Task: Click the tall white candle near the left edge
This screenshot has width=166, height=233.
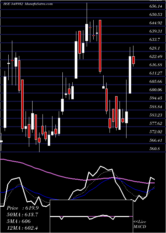Action: click(x=5, y=102)
